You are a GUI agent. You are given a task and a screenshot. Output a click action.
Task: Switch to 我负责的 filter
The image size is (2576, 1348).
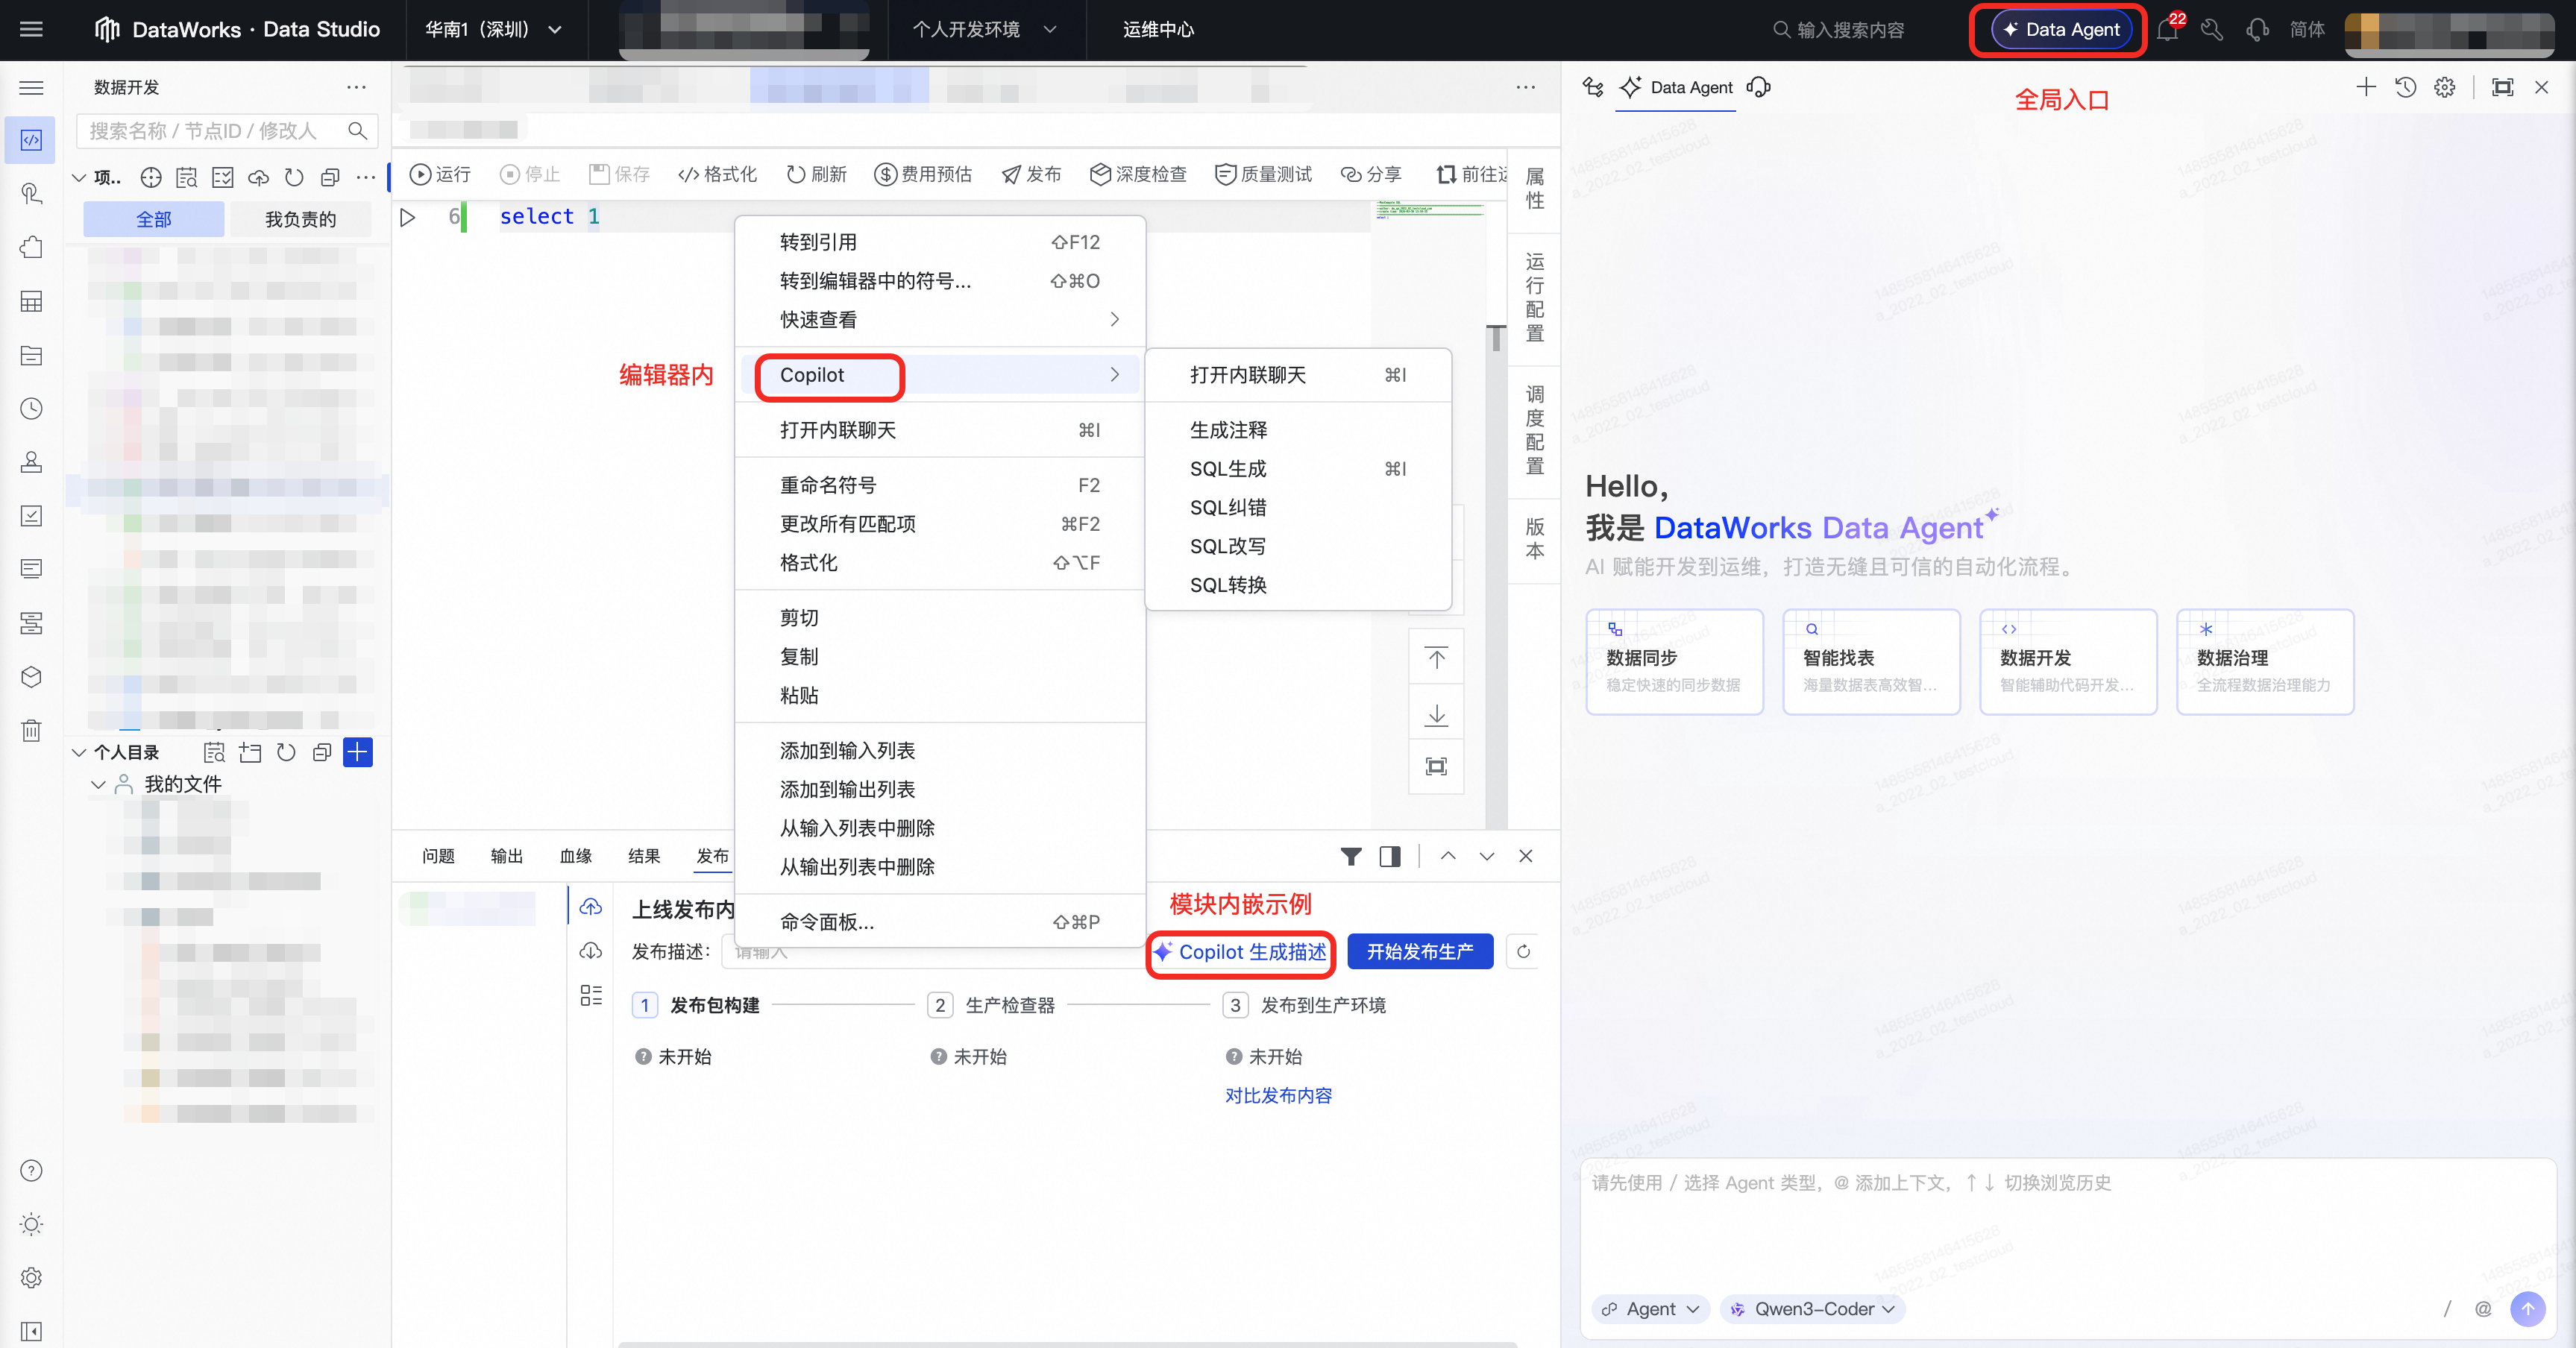point(300,219)
